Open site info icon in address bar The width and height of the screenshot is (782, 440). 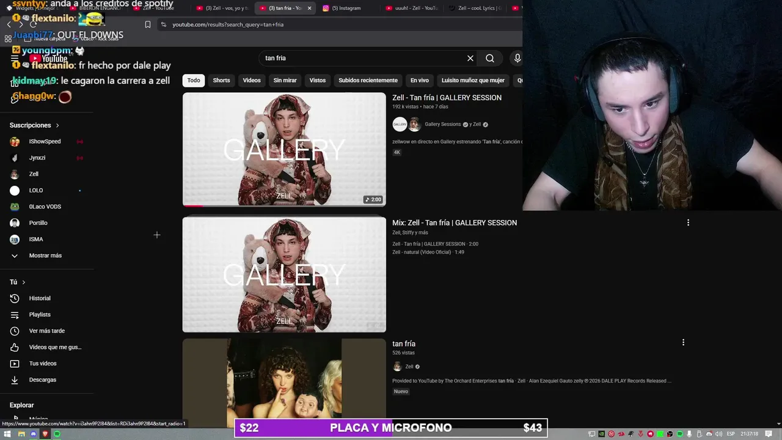pyautogui.click(x=163, y=24)
